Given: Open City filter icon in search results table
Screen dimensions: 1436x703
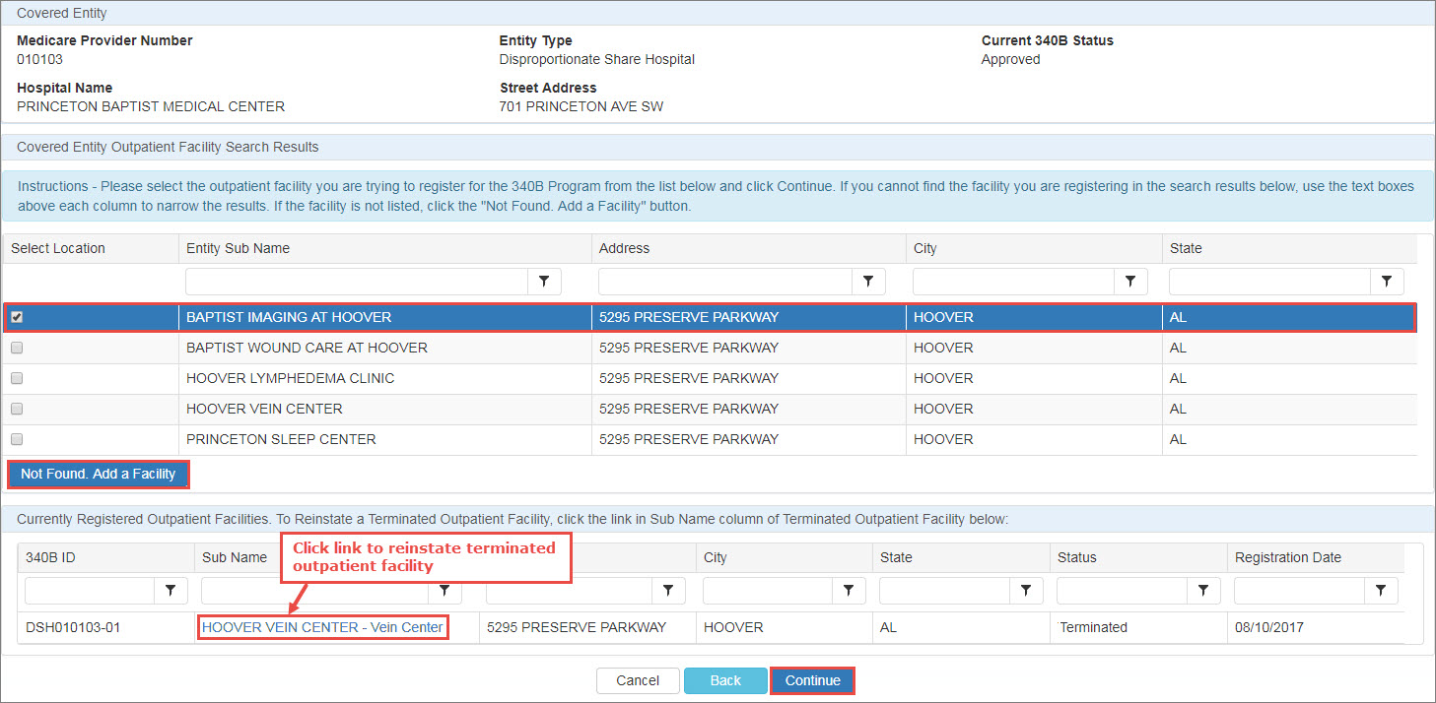Looking at the screenshot, I should 1131,282.
